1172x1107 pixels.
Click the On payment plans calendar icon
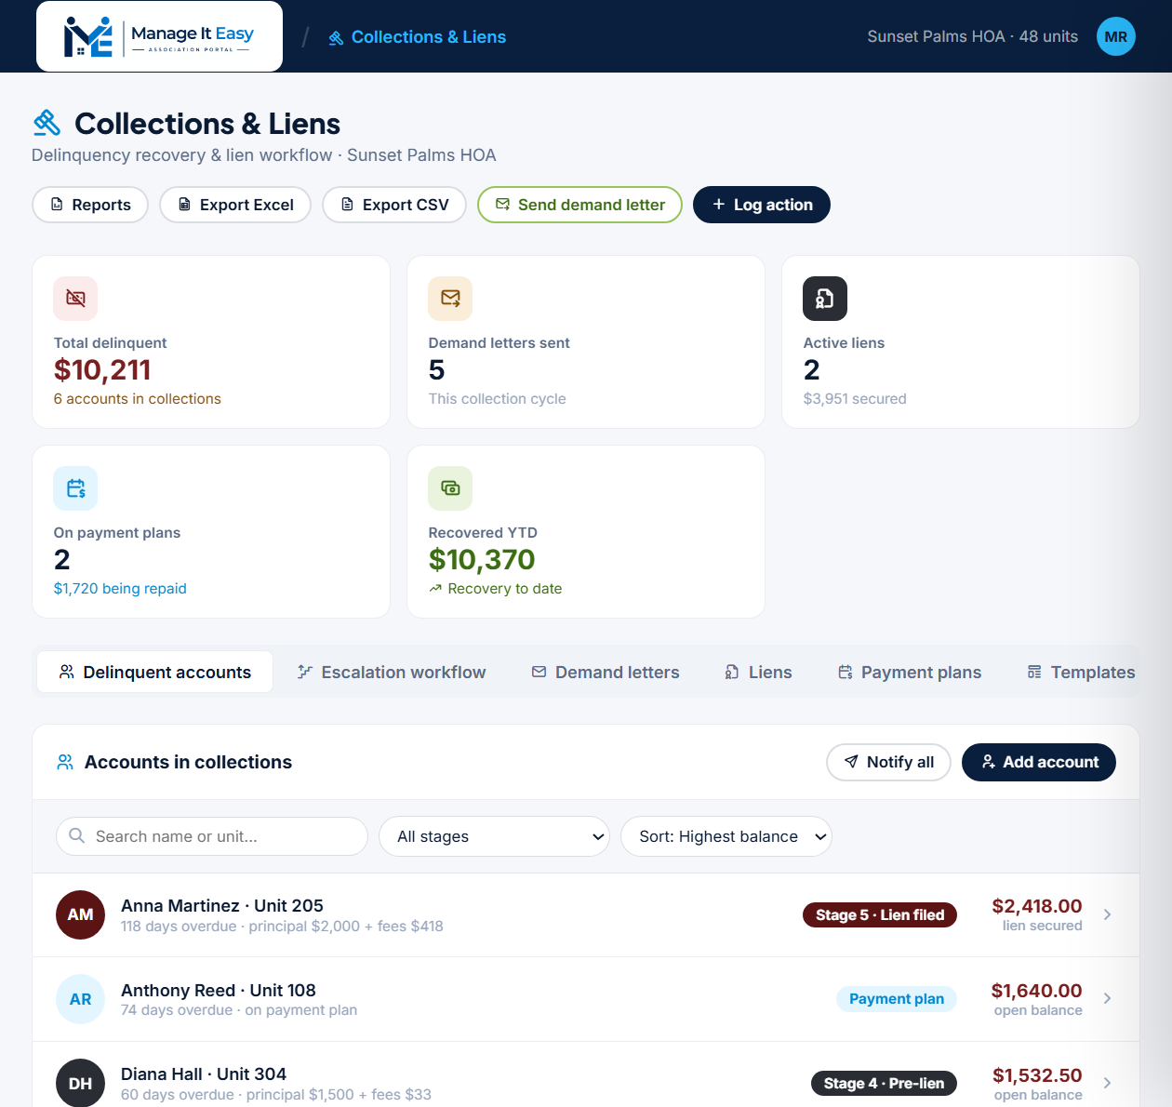click(x=75, y=488)
